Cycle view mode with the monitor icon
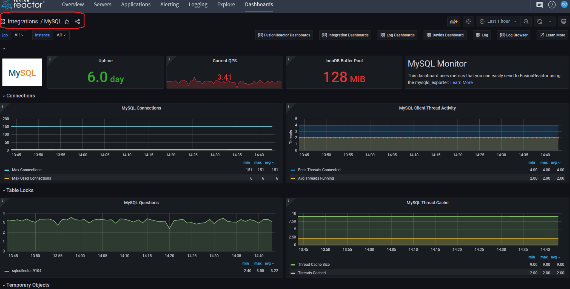The image size is (570, 289). pos(564,21)
